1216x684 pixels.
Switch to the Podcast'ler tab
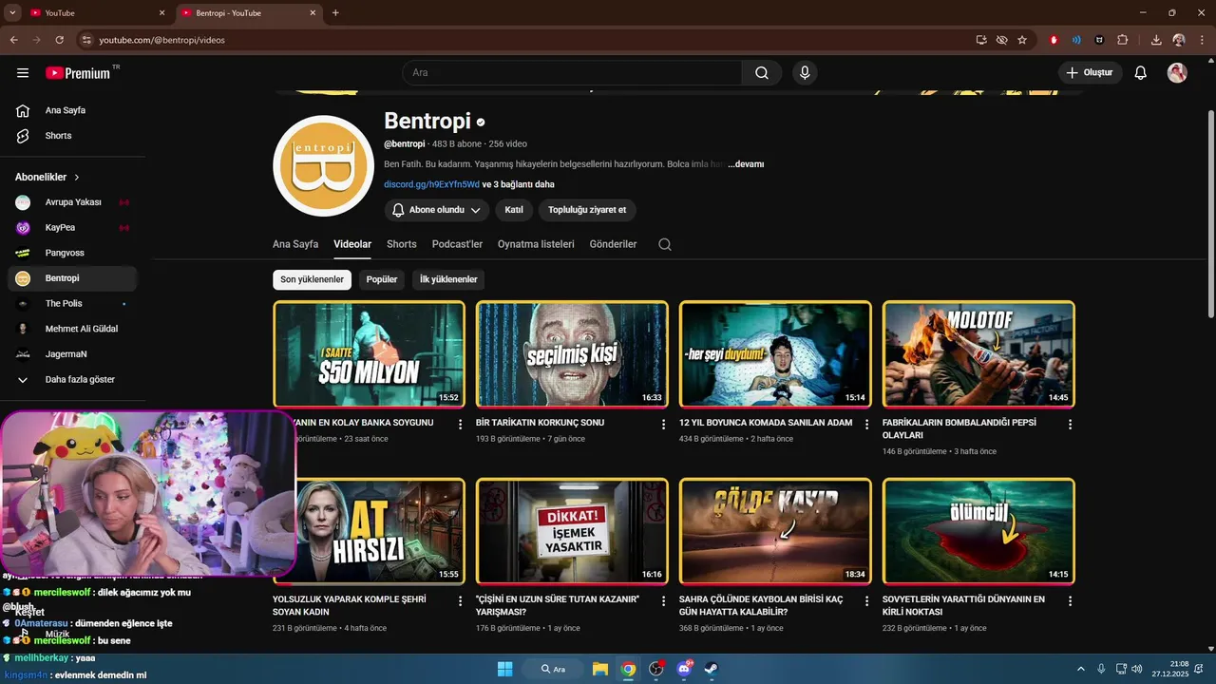pos(457,244)
